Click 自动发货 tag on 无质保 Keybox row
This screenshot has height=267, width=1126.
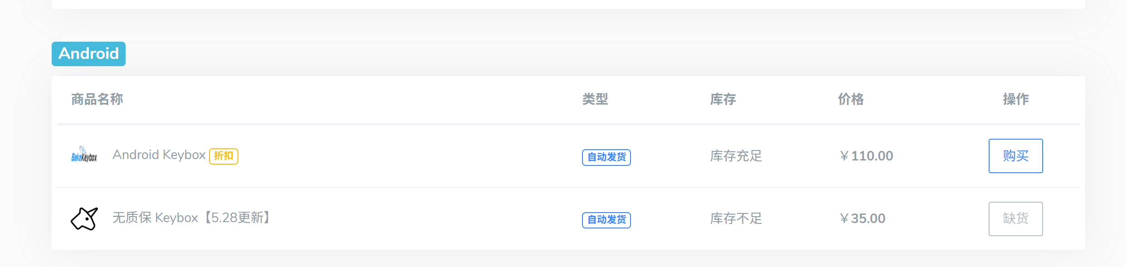(607, 220)
